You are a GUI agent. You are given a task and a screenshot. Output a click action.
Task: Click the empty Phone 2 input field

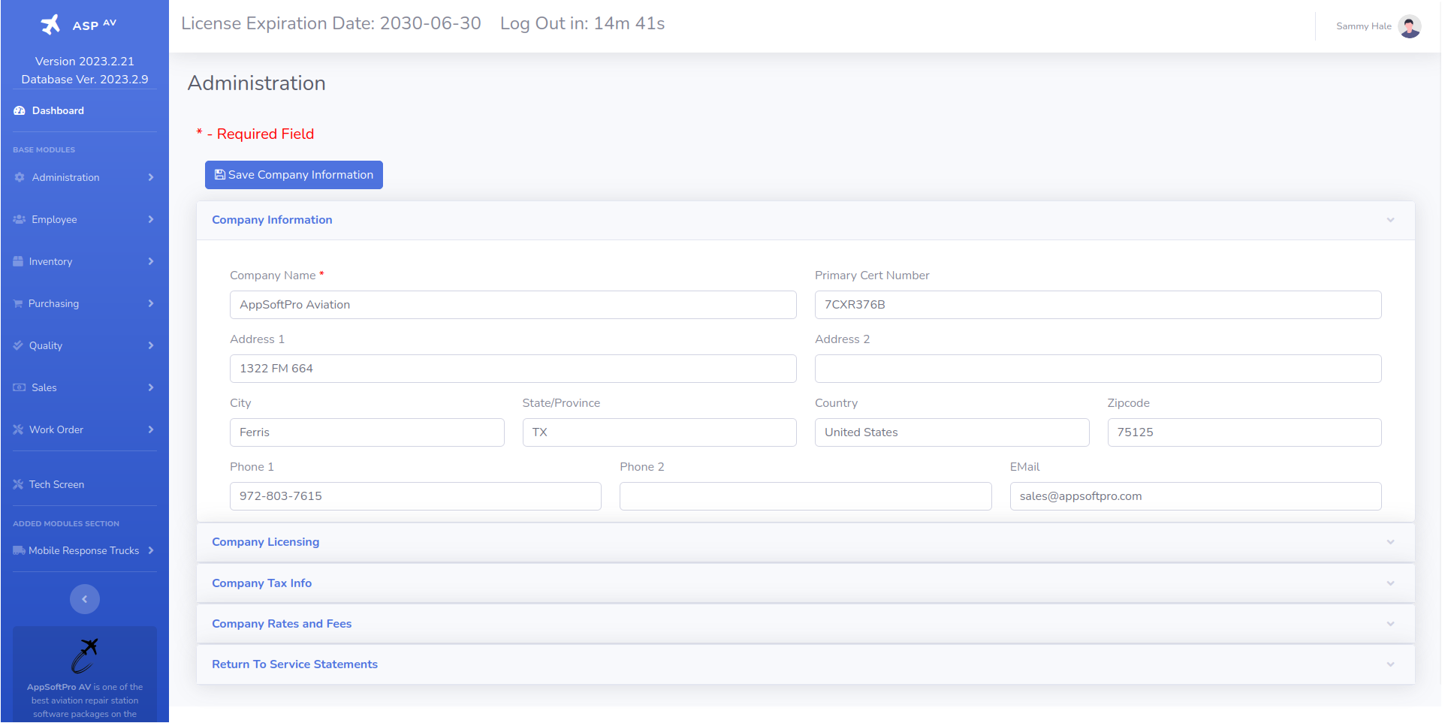(x=805, y=496)
